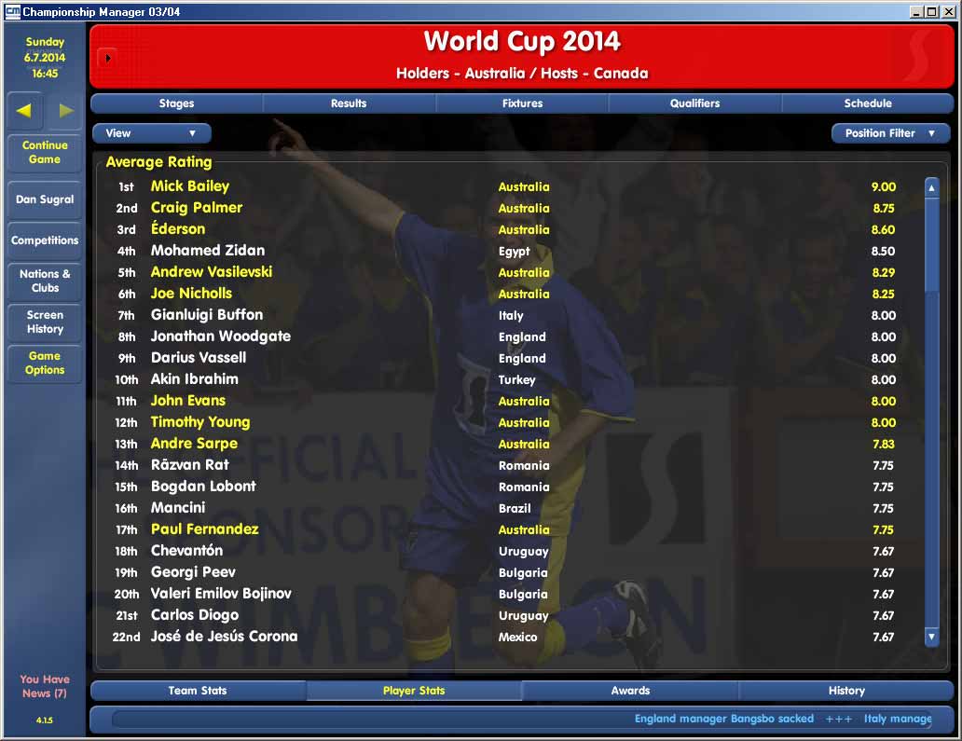Click the news ticker bar

coord(521,719)
